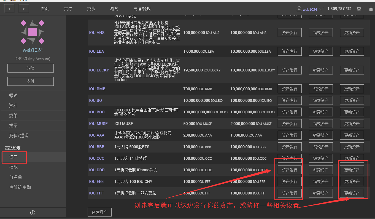Open settings via the gear icon
Image resolution: width=375 pixels, height=219 pixels.
(x=359, y=9)
